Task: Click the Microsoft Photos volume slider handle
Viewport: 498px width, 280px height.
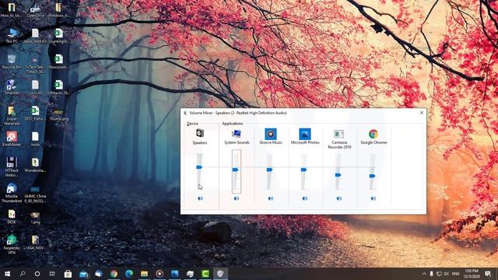Action: point(304,170)
